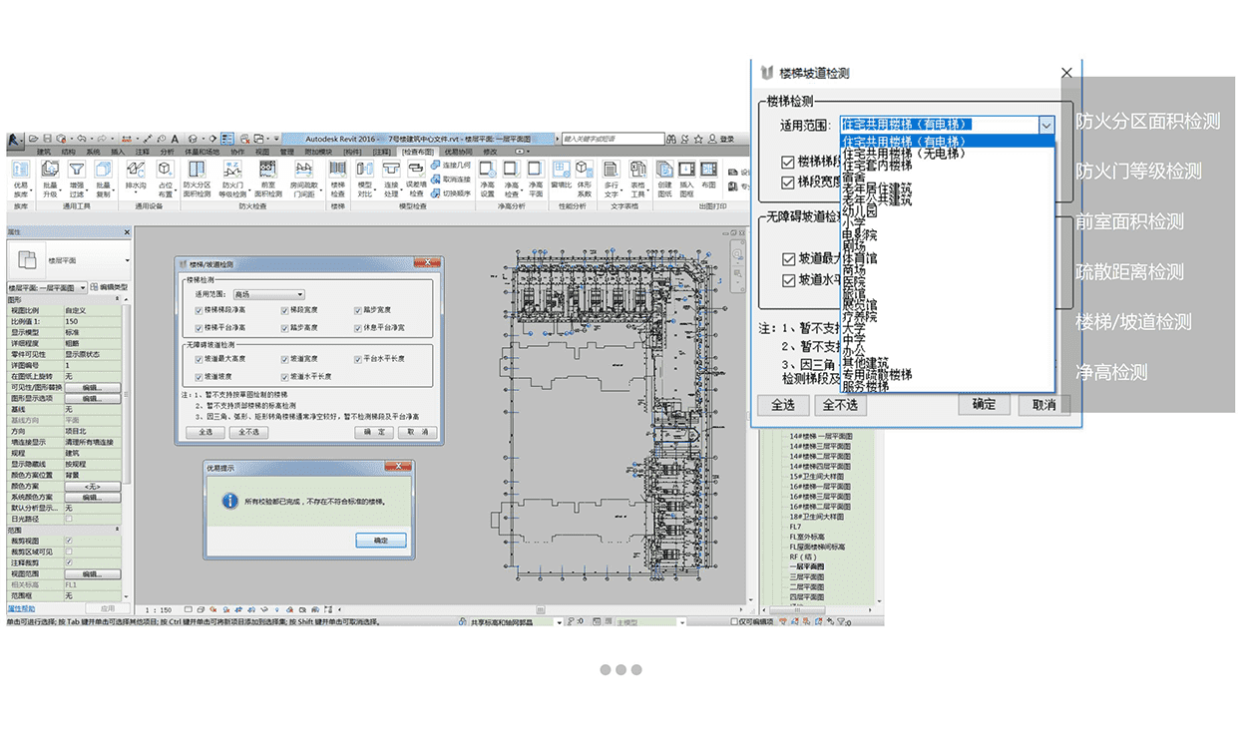1242x742 pixels.
Task: Confirm the 优易提示 message with 确定
Action: pyautogui.click(x=381, y=540)
